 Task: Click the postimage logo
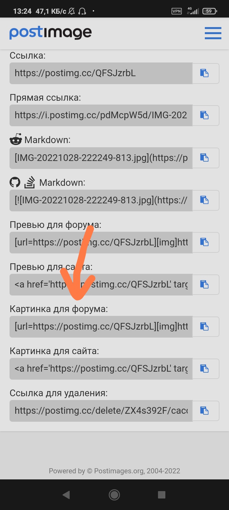pyautogui.click(x=51, y=33)
